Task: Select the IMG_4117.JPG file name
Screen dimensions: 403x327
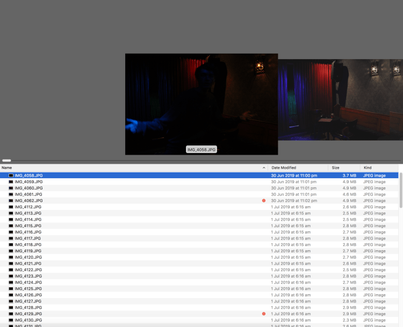Action: (x=28, y=238)
